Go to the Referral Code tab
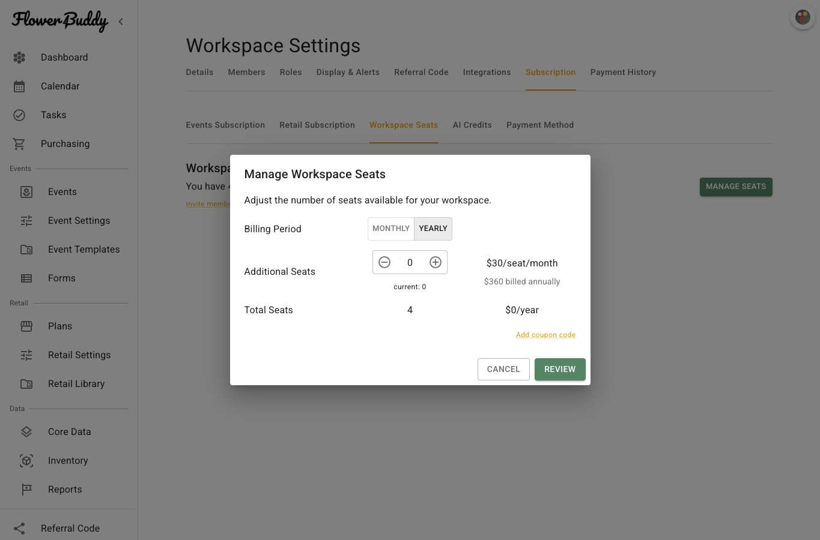This screenshot has width=820, height=540. (421, 73)
